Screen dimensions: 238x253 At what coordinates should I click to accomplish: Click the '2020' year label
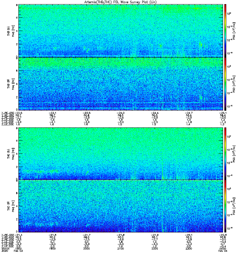click(4, 251)
